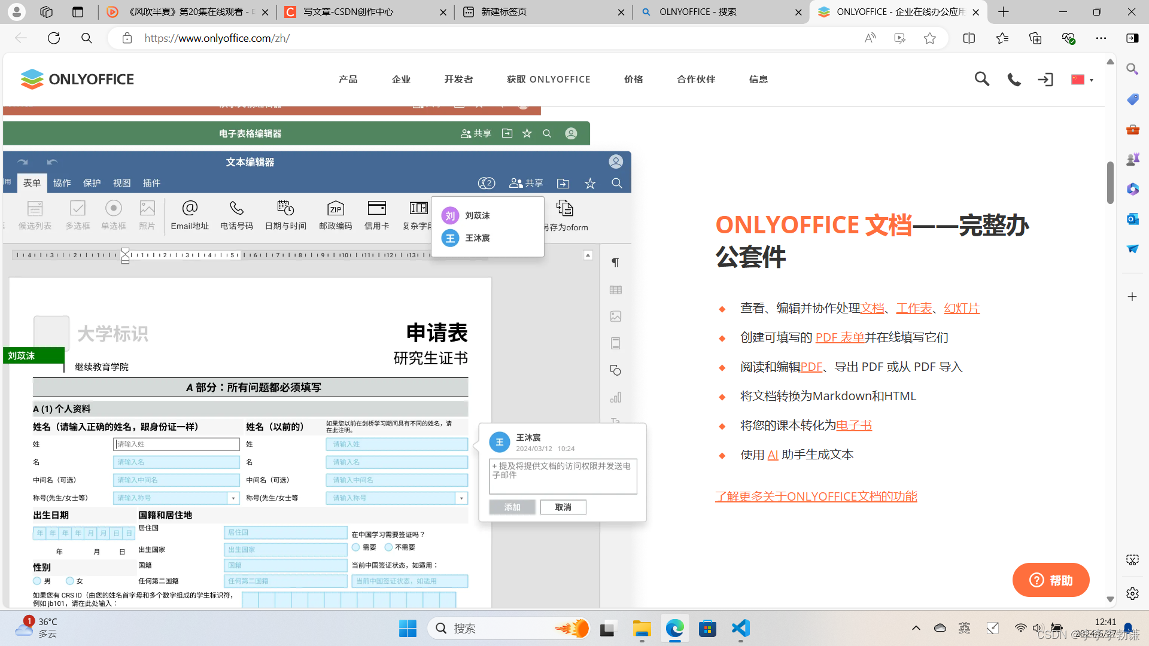1149x646 pixels.
Task: Open the site search magnifier icon
Action: (x=981, y=79)
